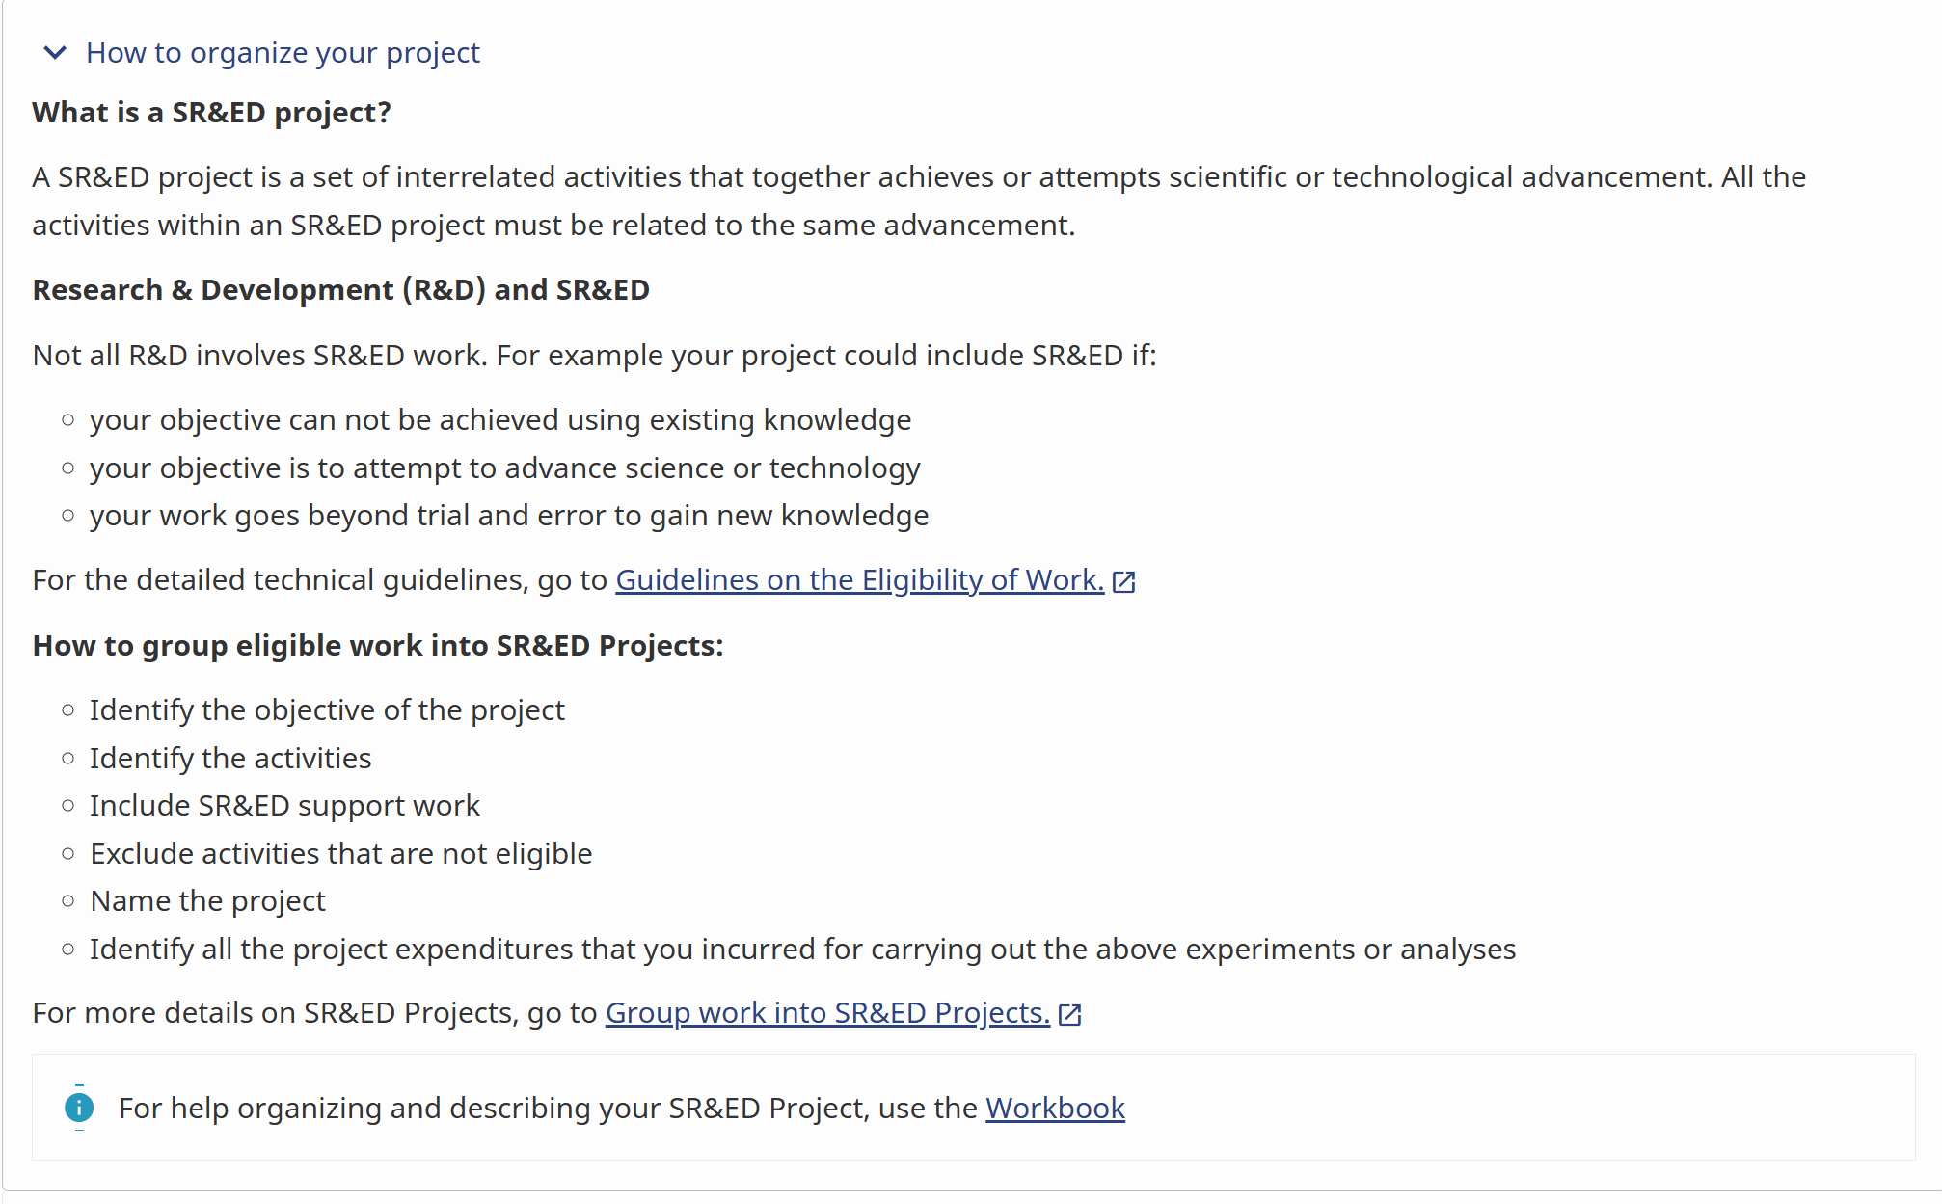
Task: Click Identify the objective of the project bullet
Action: 327,710
